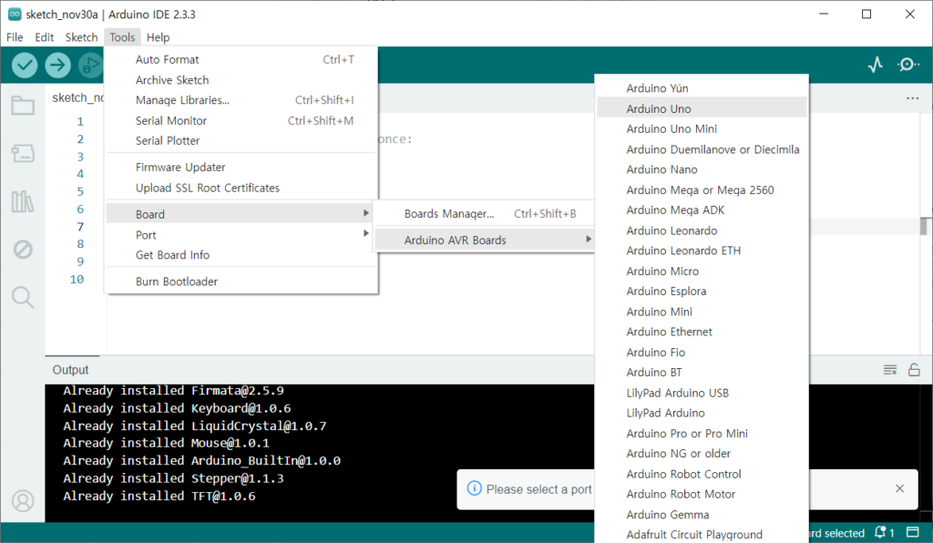The width and height of the screenshot is (933, 543).
Task: Open Firmware Updater
Action: (x=241, y=167)
